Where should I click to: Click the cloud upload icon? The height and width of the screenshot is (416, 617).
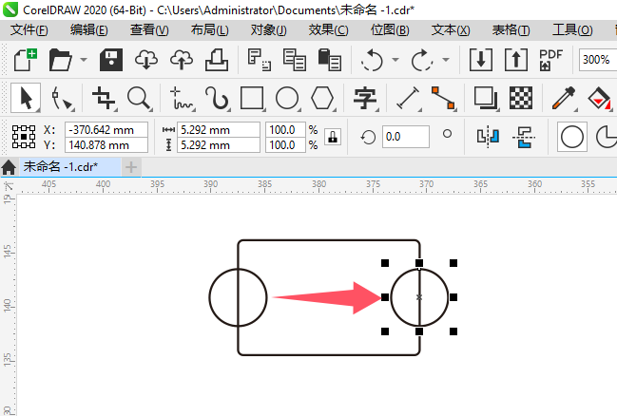coord(182,60)
